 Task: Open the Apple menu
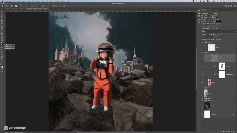[x=3, y=1]
